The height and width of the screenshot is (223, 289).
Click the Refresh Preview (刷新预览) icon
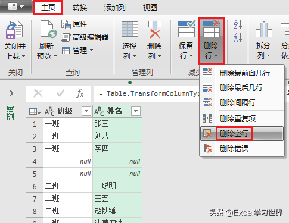coord(48,29)
